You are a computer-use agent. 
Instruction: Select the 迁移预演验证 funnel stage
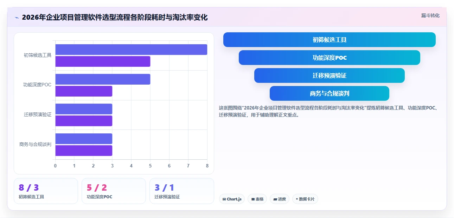[x=330, y=75]
